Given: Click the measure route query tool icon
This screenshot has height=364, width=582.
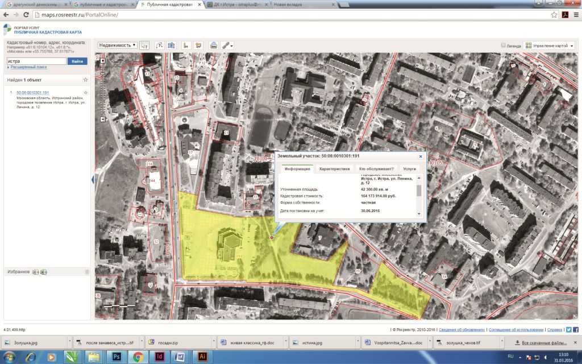Looking at the screenshot, I should [159, 45].
